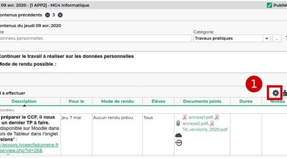The height and width of the screenshot is (158, 287).
Task: Open the ecours.lyceecfadumene.fr Moodle link
Action: point(29,148)
